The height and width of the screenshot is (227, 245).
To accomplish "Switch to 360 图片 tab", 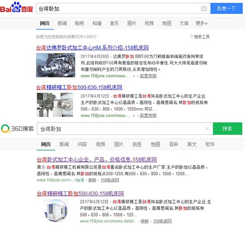I will [118, 144].
